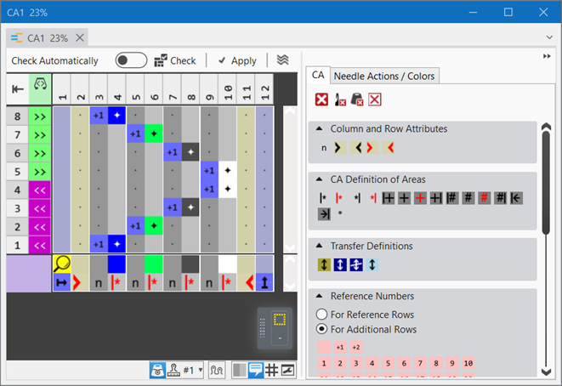Pick the pink reference number 5 swatch
Screen dimensions: 562x386
coord(387,363)
